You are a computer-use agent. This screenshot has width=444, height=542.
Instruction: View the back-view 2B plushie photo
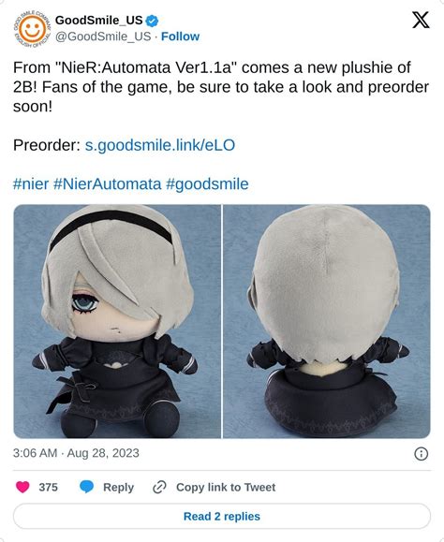tap(327, 321)
